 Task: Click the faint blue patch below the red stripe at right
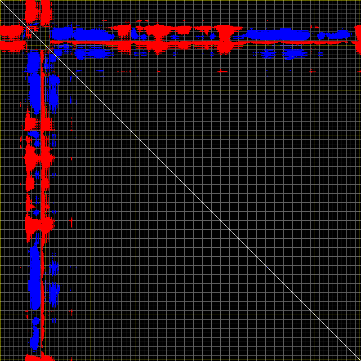click(x=294, y=54)
